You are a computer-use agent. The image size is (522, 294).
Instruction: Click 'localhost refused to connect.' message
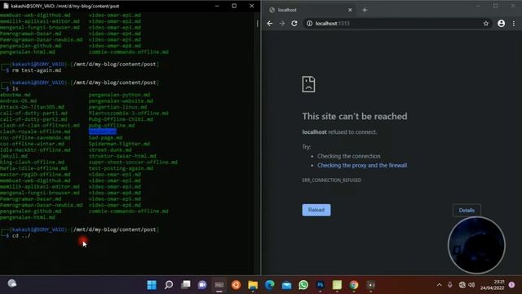339,132
